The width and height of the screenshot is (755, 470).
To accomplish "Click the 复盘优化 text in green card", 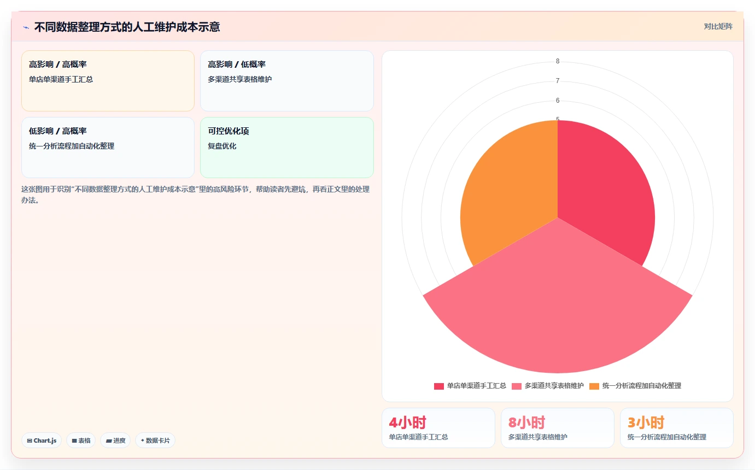I will click(x=222, y=146).
